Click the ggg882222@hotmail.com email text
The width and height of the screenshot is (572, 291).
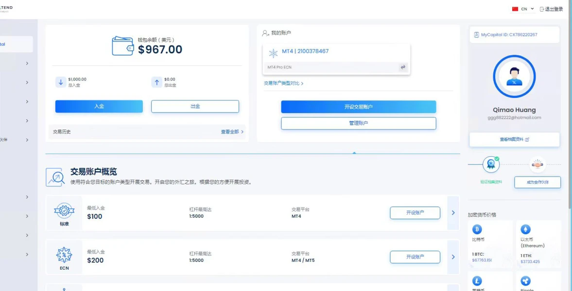514,118
